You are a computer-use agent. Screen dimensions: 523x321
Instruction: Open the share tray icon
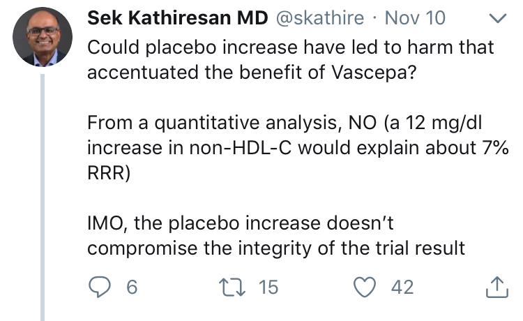point(497,287)
